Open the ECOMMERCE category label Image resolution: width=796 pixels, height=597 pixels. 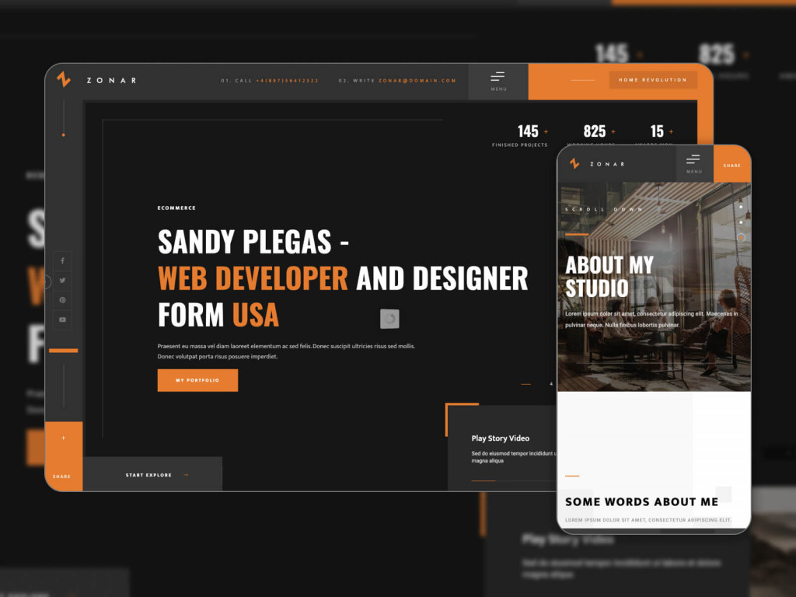pyautogui.click(x=176, y=208)
